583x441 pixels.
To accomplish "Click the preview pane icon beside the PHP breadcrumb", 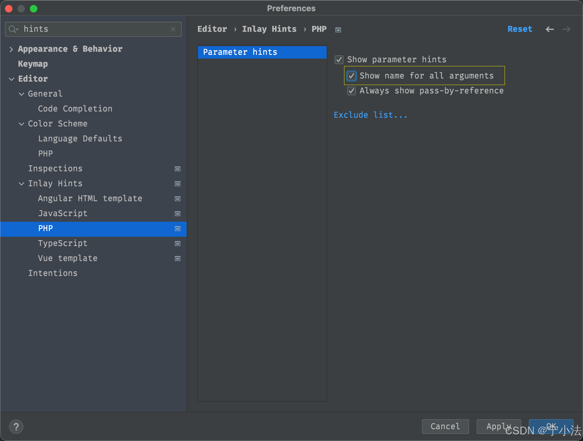I will (338, 30).
